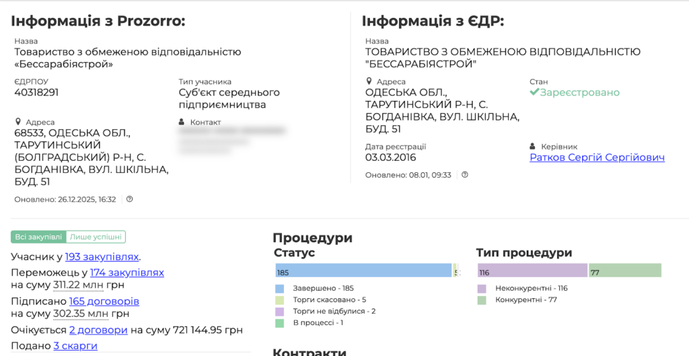Viewport: 689px width, 356px height.
Task: Click help icon beside ЄДР update time
Action: pyautogui.click(x=465, y=175)
